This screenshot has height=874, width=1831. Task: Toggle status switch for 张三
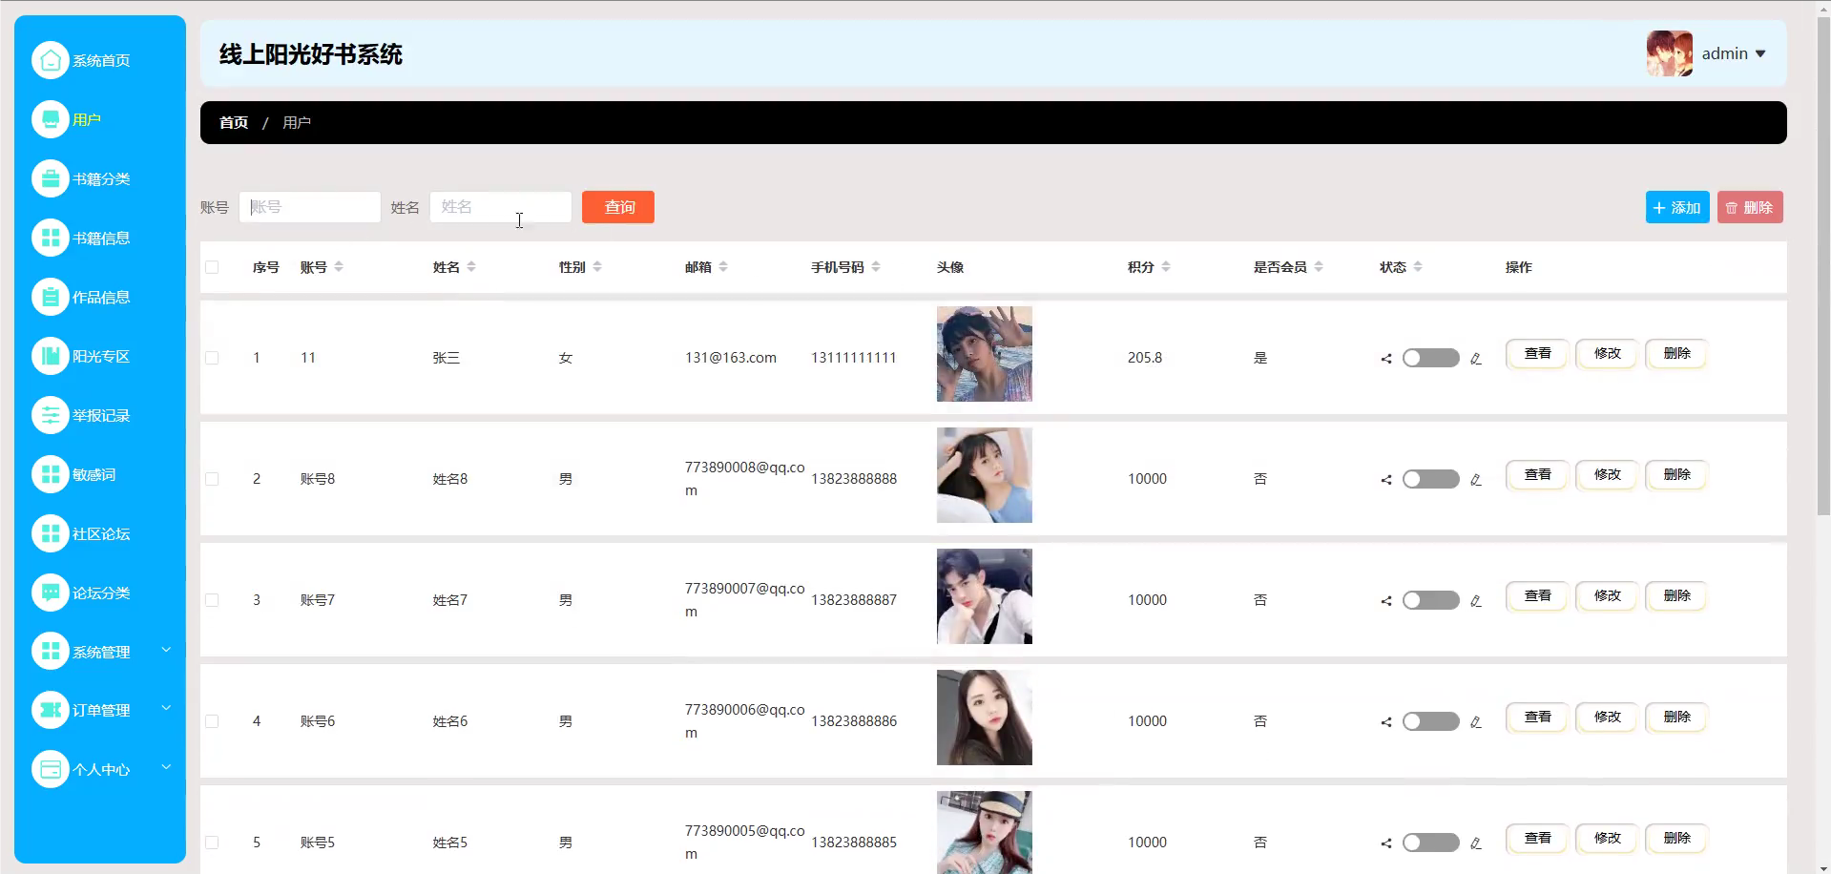point(1430,358)
